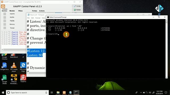Open Action Center notifications icon
Viewport: 170px width, 95px height.
[x=166, y=93]
